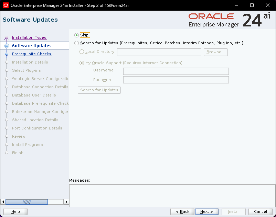276x217 pixels.
Task: Click the Installation Types step bullet icon
Action: (7, 38)
